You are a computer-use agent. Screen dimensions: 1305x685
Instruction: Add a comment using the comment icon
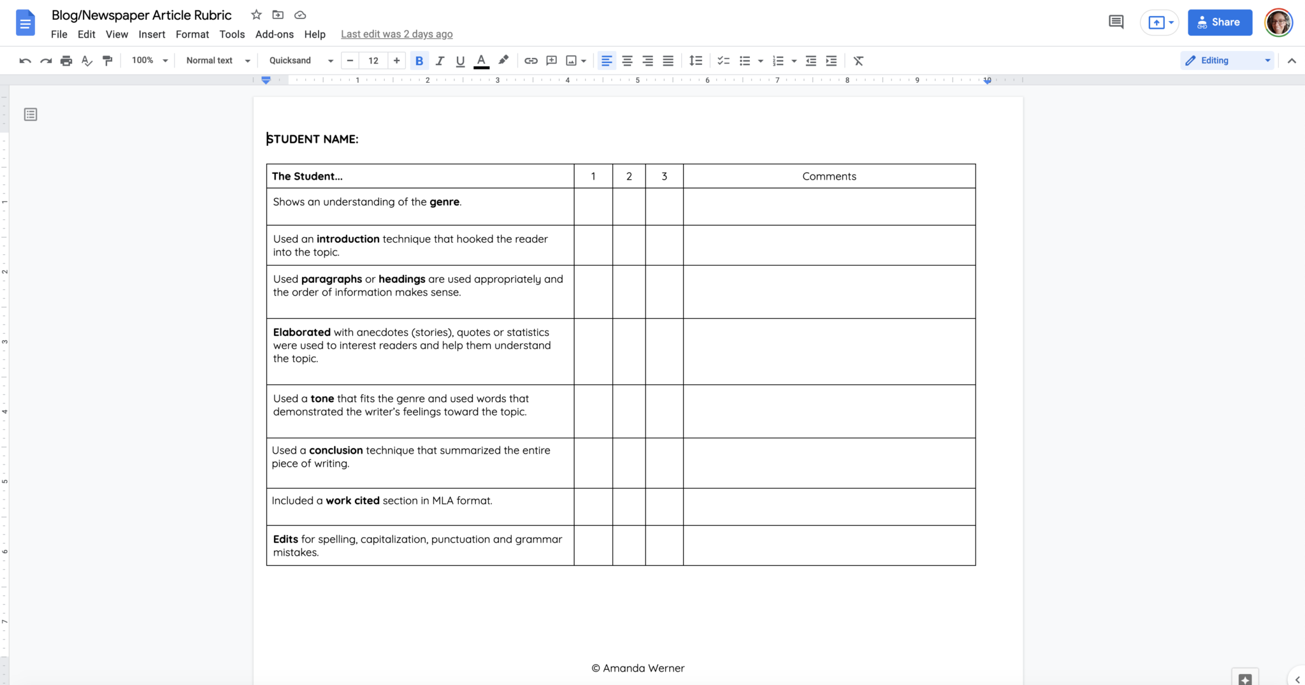coord(551,61)
